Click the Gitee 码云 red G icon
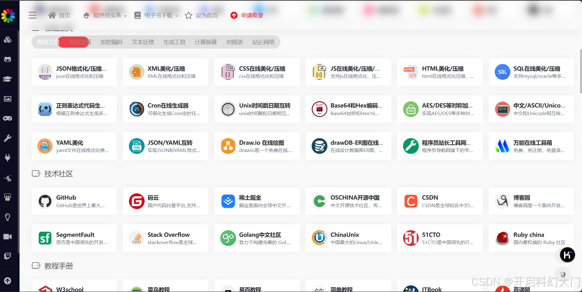This screenshot has width=582, height=292. point(137,201)
